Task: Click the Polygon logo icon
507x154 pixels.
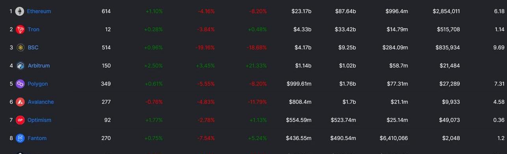Action: 20,84
